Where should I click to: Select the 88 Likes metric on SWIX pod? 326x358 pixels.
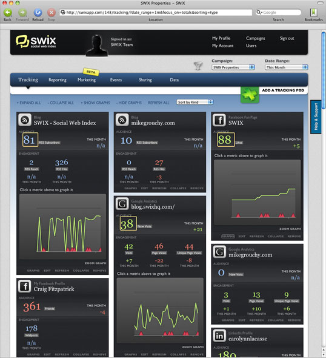pos(225,140)
